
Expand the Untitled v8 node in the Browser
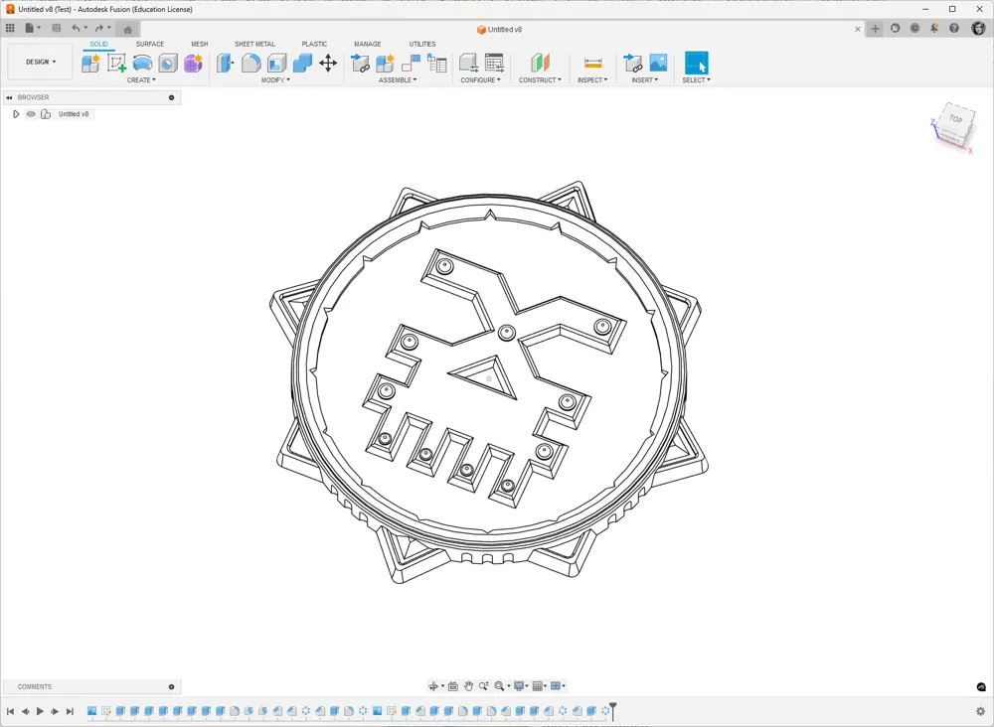[x=16, y=113]
